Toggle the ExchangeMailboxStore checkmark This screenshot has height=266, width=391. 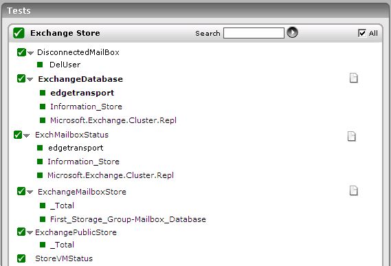click(21, 191)
